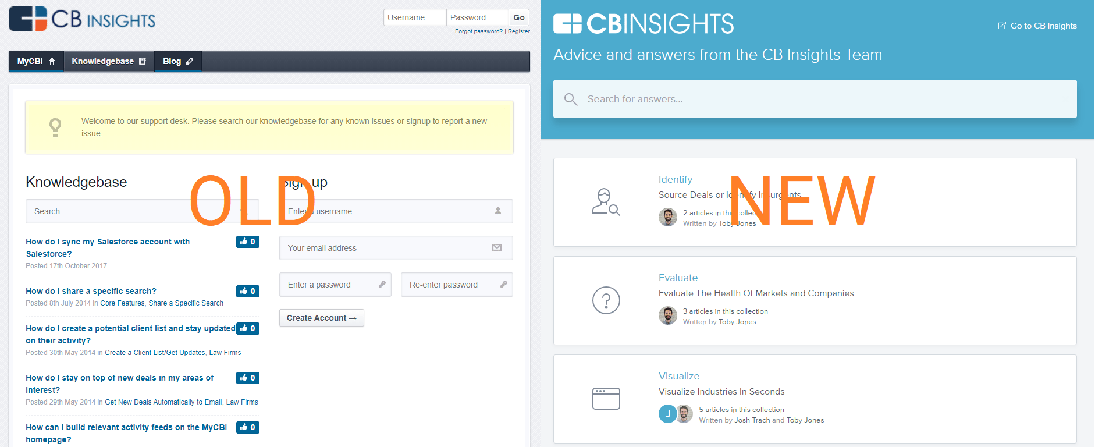Click the Visualize Industries In Seconds text
The image size is (1095, 447).
(721, 392)
